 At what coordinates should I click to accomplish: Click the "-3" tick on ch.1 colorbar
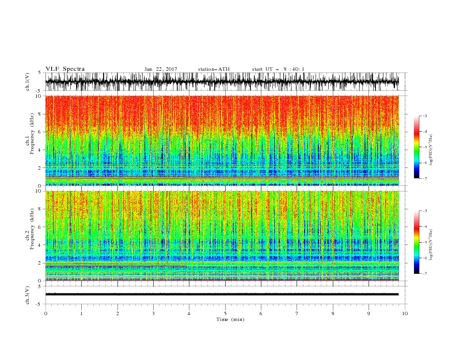pos(425,116)
